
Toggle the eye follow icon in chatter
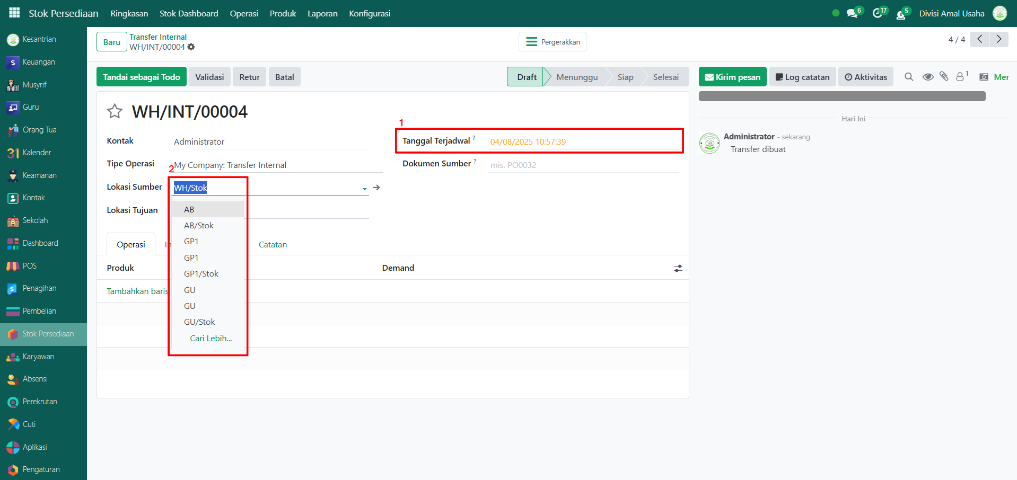(927, 77)
